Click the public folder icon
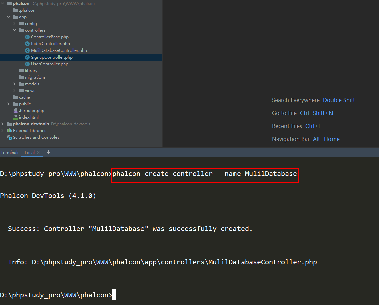 point(15,104)
